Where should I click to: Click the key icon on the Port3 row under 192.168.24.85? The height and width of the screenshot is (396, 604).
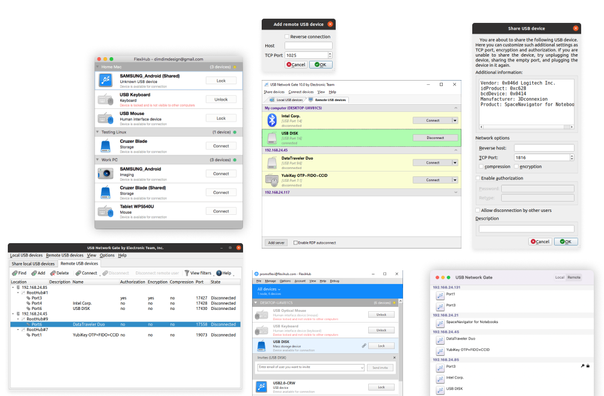582,366
